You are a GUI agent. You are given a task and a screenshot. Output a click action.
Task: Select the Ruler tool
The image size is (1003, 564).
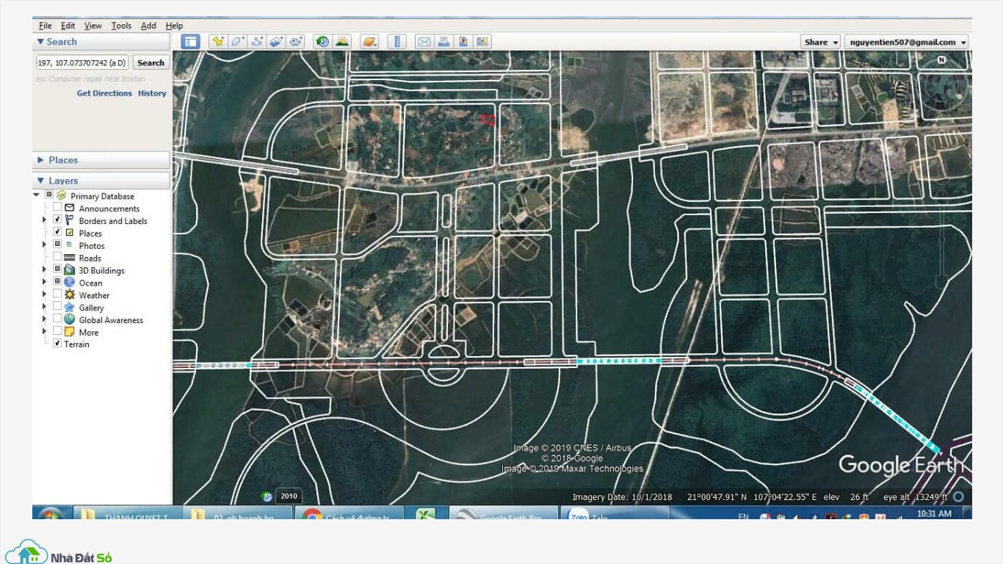(397, 42)
